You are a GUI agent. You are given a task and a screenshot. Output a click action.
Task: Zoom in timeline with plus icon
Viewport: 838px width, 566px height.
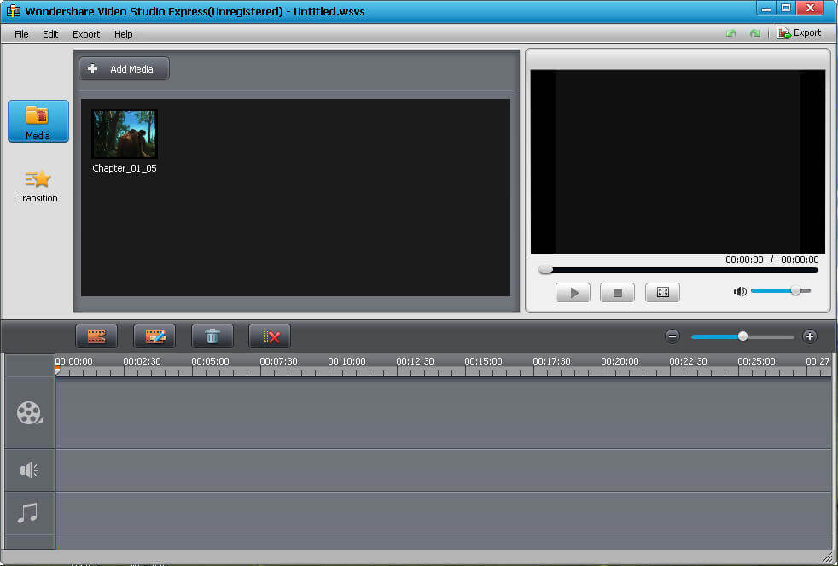point(810,336)
